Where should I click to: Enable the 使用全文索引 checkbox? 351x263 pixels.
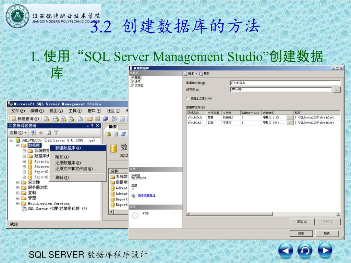pos(187,98)
